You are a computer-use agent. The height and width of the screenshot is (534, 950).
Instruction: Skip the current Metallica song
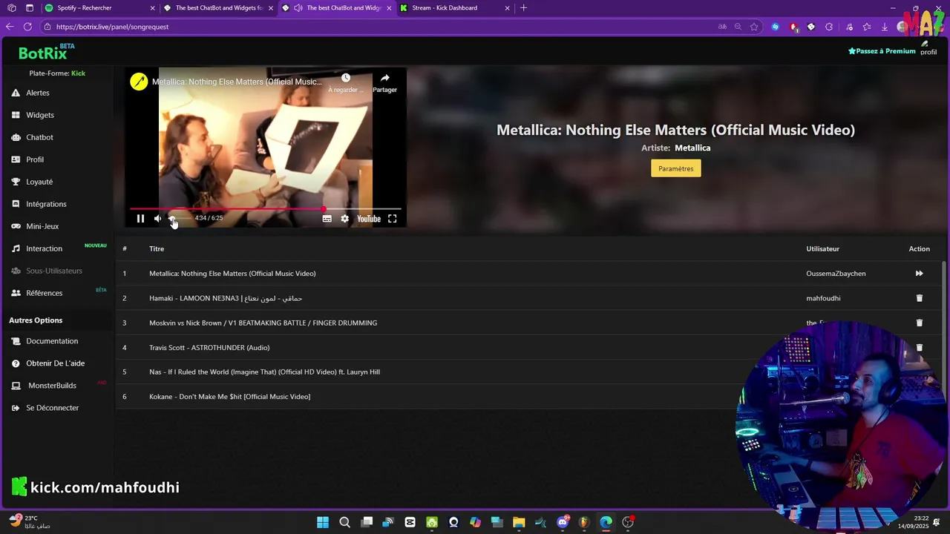click(919, 274)
